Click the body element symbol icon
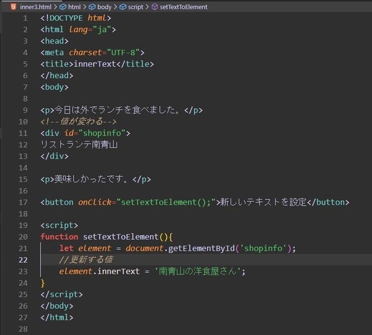 pyautogui.click(x=92, y=6)
